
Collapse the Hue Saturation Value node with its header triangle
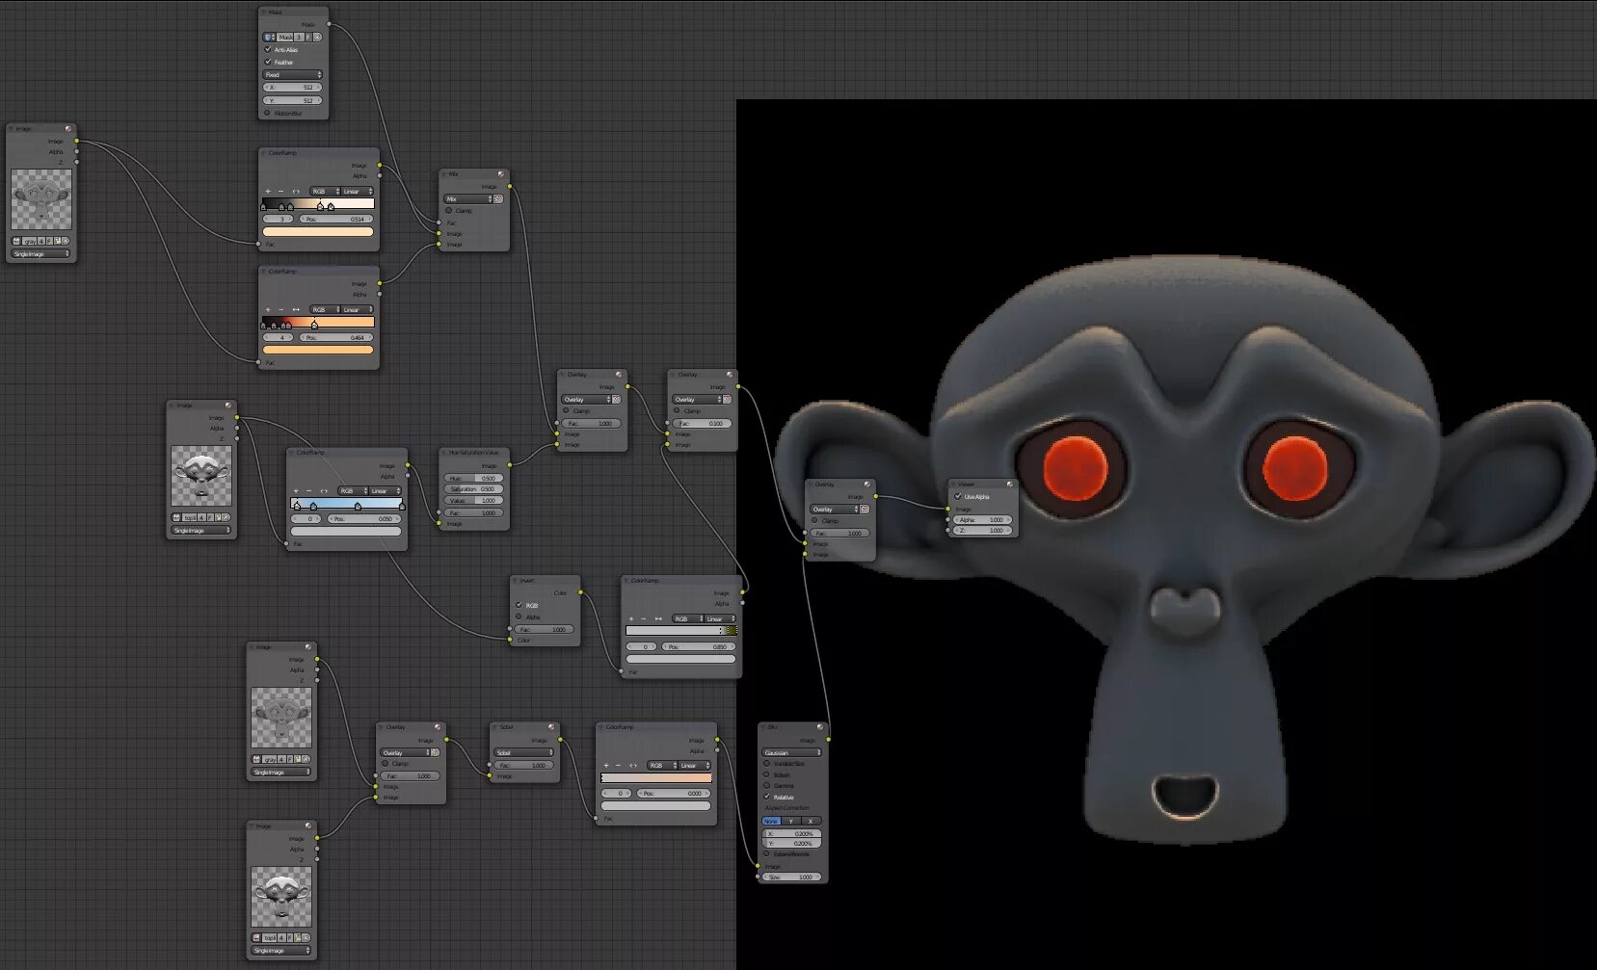pyautogui.click(x=444, y=453)
